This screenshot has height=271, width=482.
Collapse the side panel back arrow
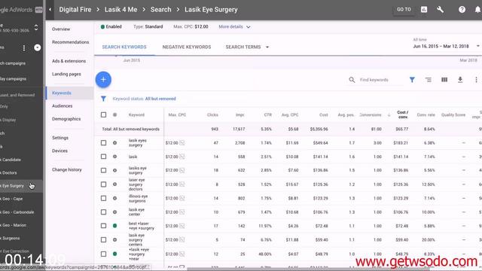tap(50, 10)
